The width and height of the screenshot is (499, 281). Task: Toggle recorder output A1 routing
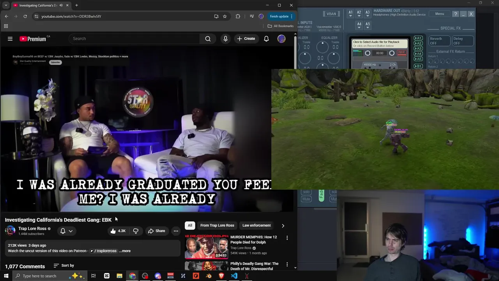tap(418, 38)
